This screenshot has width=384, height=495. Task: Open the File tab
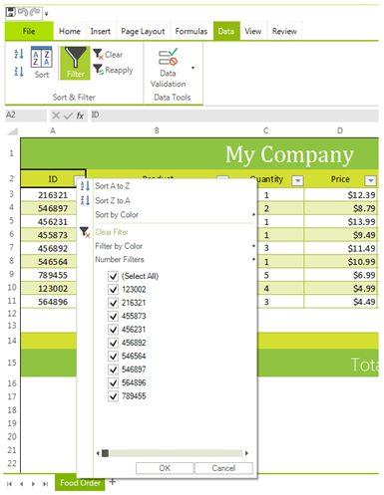pyautogui.click(x=29, y=31)
